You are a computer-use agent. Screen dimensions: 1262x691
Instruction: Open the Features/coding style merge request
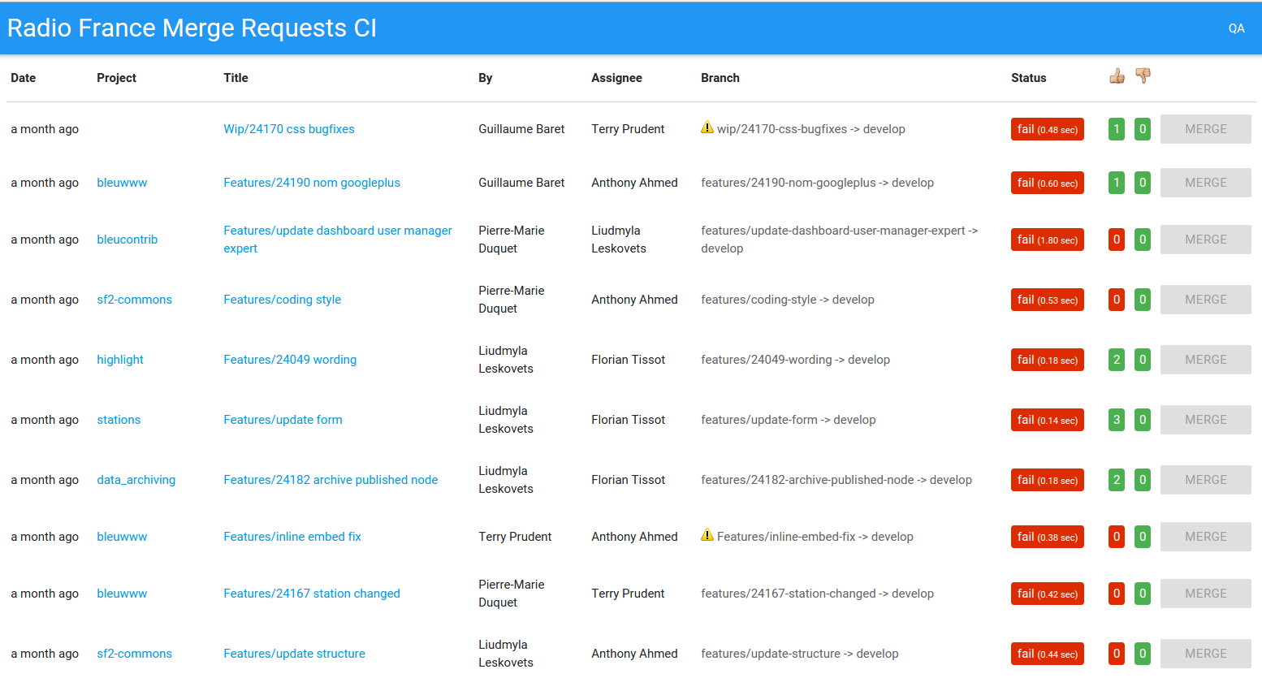tap(283, 300)
